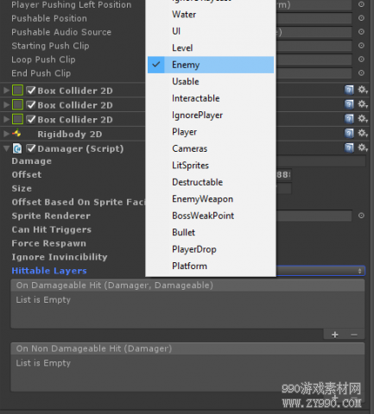Remove listener from On Damageable Hit event
Image resolution: width=374 pixels, height=414 pixels.
coord(354,335)
